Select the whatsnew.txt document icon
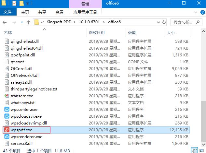 pos(7,103)
